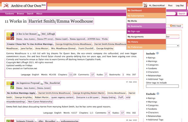
Task: Click the multi category square on An Ingenious Proposal
Action: click(12, 83)
